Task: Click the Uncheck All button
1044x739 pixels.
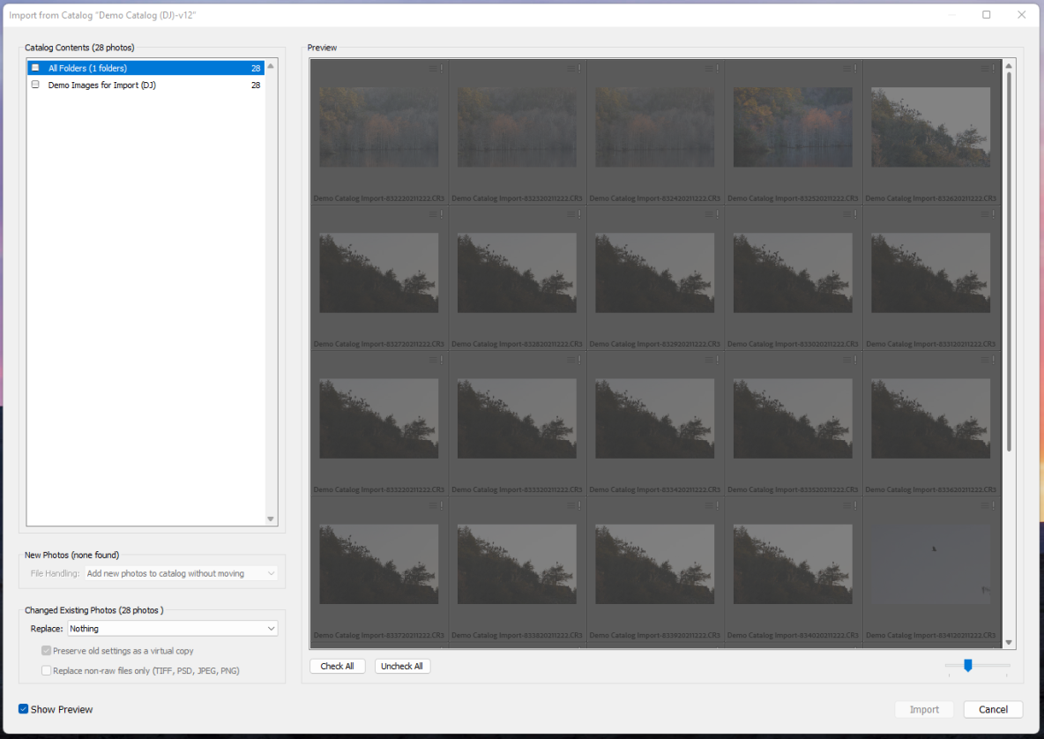Action: 402,666
